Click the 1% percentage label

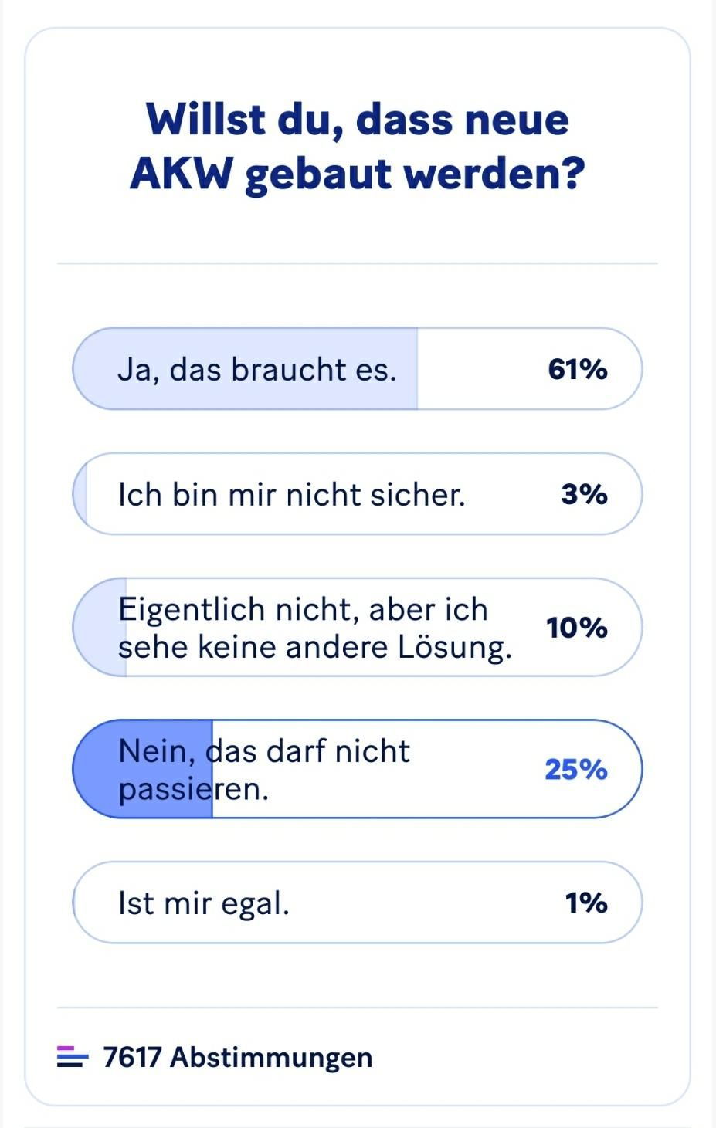point(588,903)
